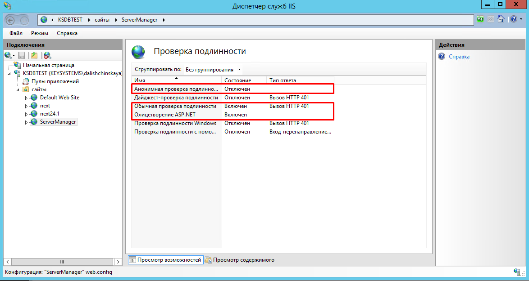Switch to Просмотр возможностей tab
This screenshot has width=529, height=281.
click(166, 260)
